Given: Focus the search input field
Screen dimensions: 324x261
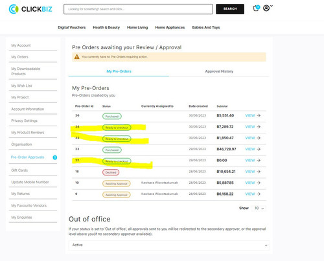Looking at the screenshot, I should (138, 9).
